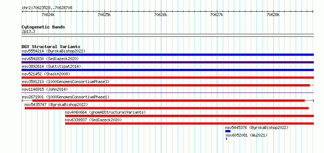Open the nsv1146915 (John2014) label
Image resolution: width=324 pixels, height=153 pixels.
click(45, 89)
